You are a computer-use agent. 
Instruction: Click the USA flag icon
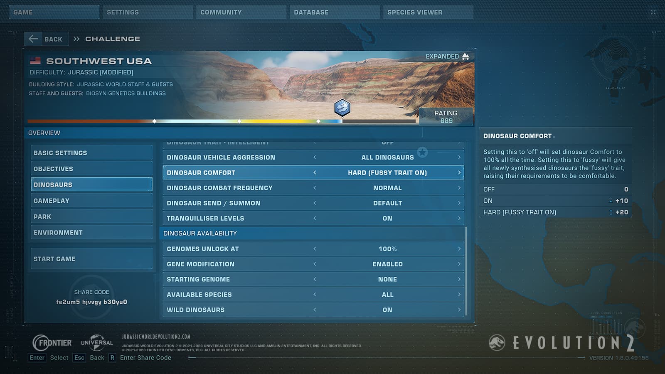(x=35, y=61)
